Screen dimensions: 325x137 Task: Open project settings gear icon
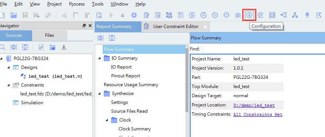134,15
